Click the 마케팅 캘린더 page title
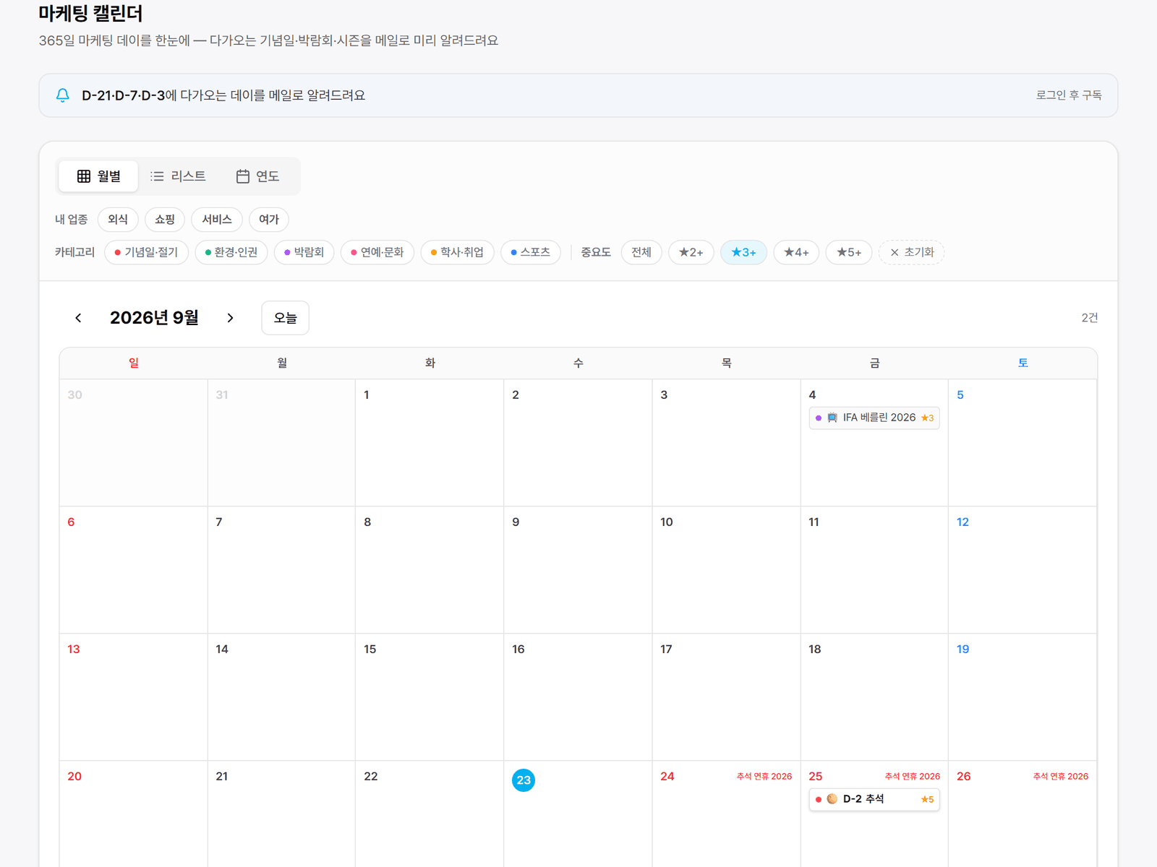Image resolution: width=1157 pixels, height=867 pixels. (x=90, y=13)
